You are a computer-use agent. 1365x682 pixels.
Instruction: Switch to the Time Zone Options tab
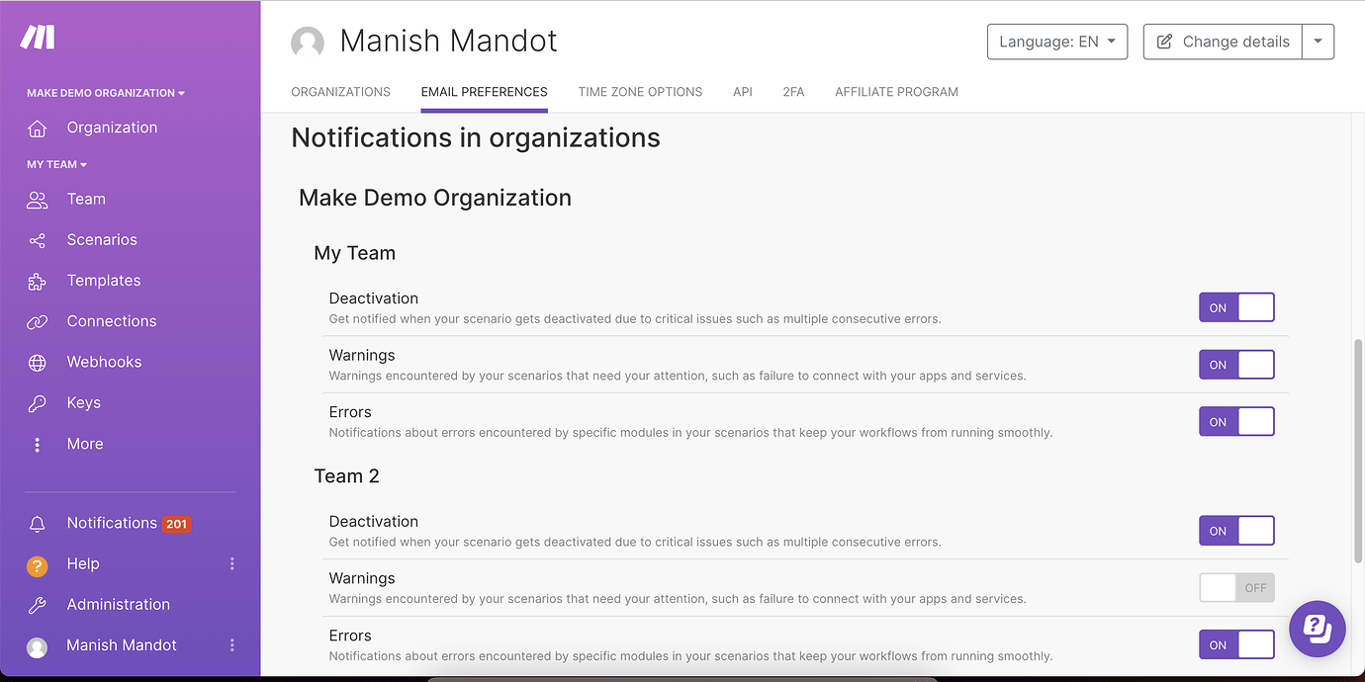(640, 92)
